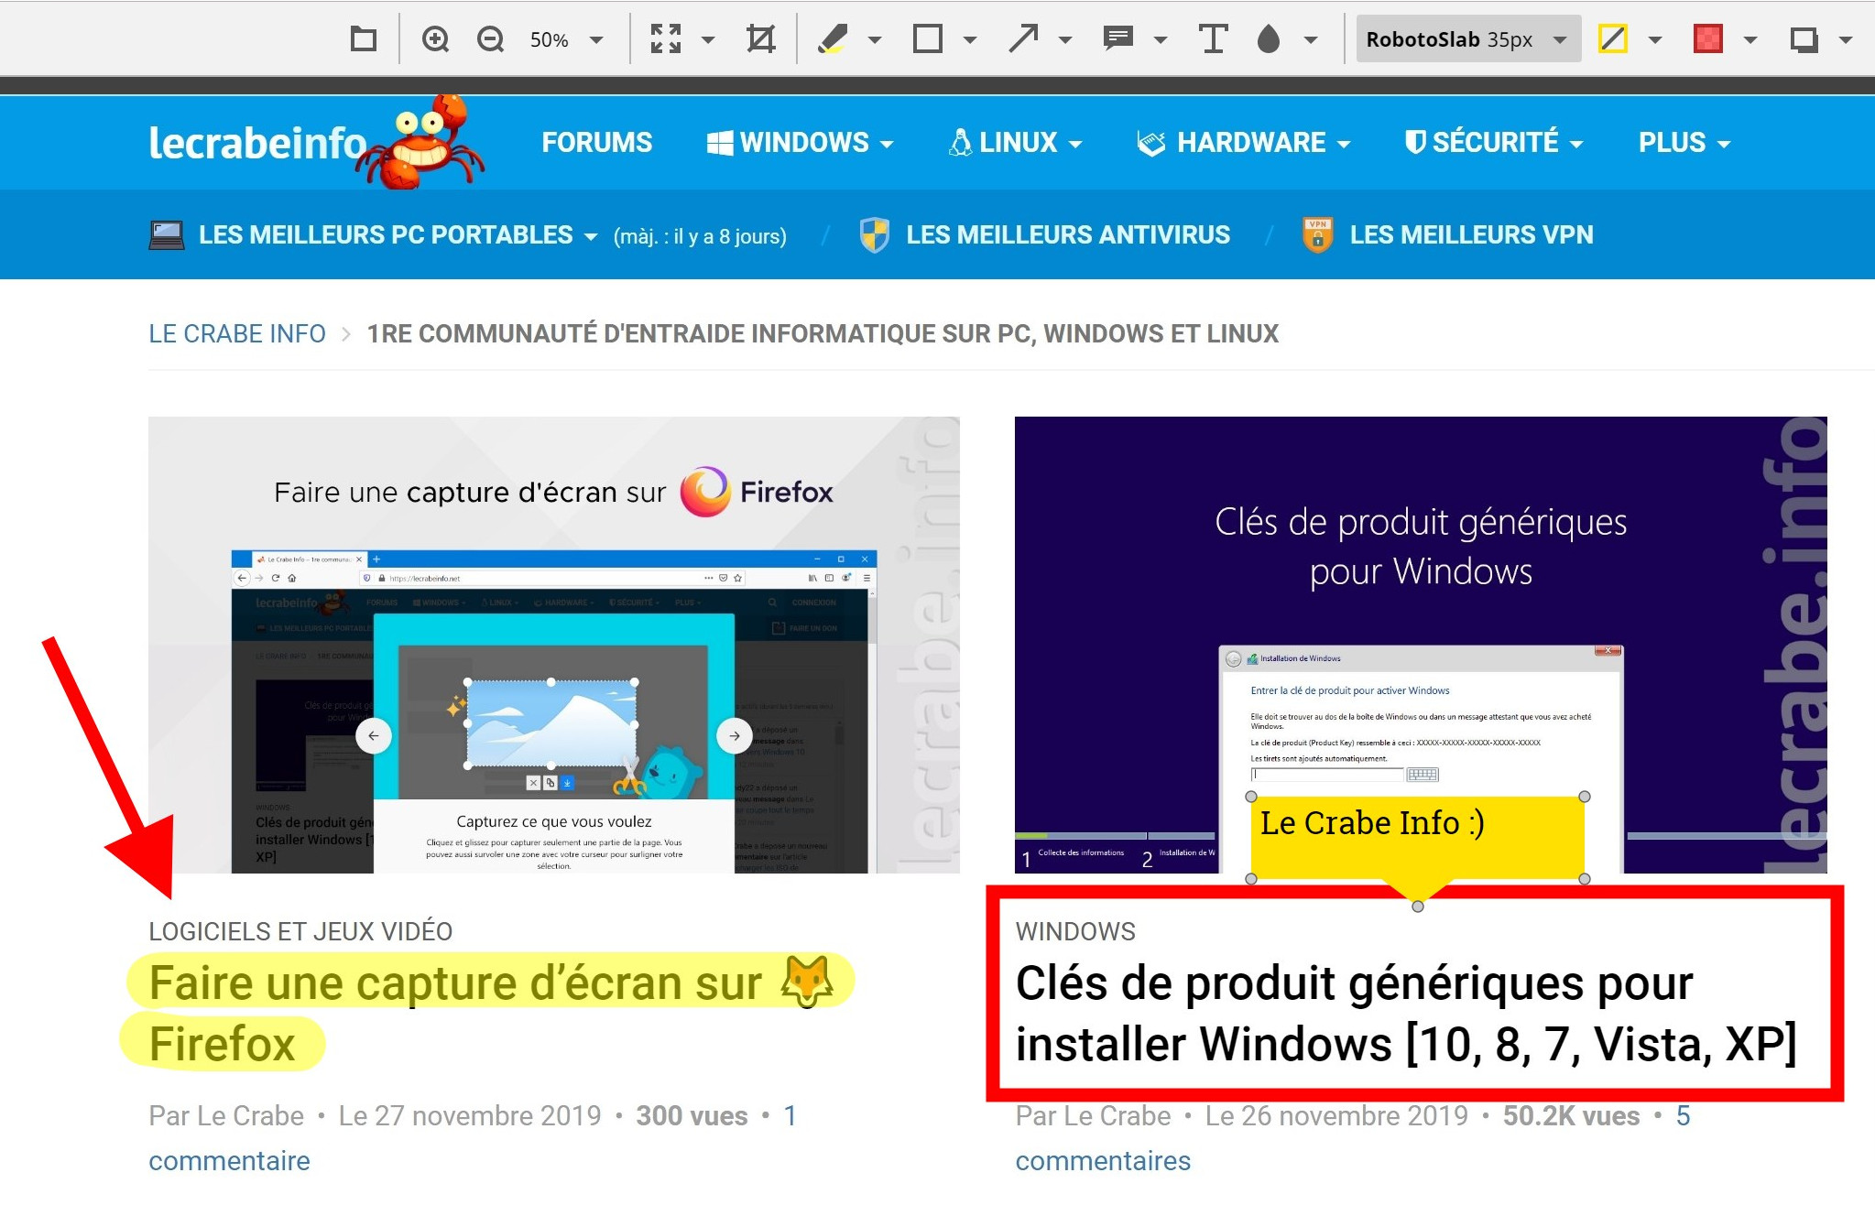
Task: Expand the highlighter tool options arrow
Action: point(874,39)
